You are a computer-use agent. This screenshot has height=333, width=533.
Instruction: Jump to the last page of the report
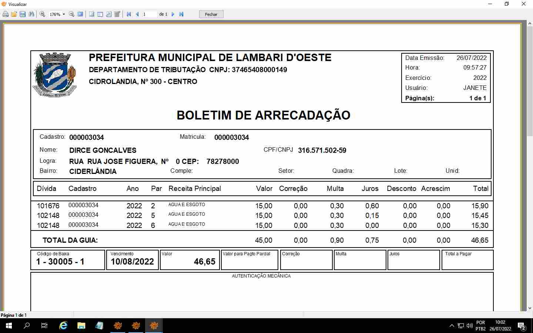point(181,14)
